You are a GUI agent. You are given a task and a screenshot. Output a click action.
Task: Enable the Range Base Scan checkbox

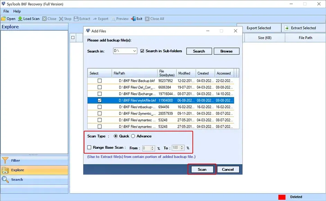click(x=89, y=147)
